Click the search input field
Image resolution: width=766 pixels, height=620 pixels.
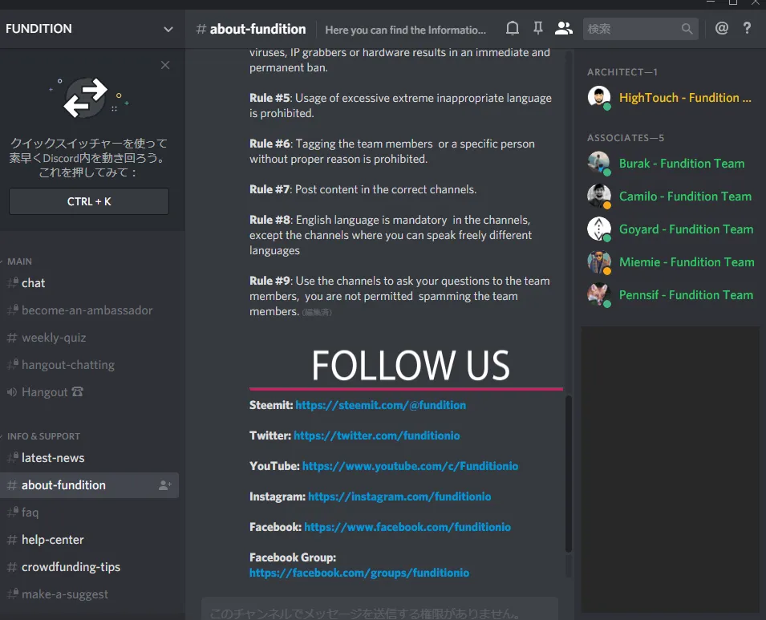tap(640, 29)
